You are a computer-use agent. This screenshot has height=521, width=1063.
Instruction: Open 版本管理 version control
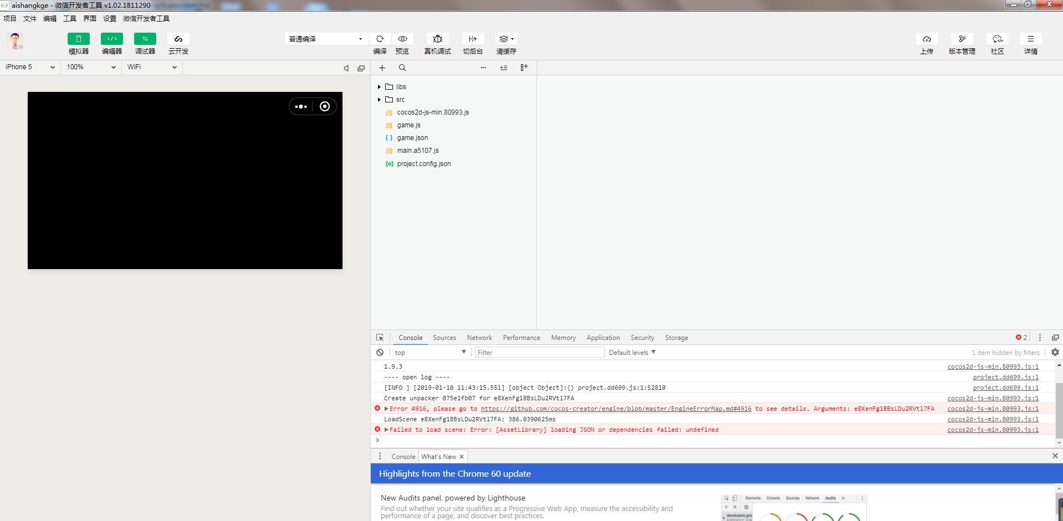tap(962, 39)
